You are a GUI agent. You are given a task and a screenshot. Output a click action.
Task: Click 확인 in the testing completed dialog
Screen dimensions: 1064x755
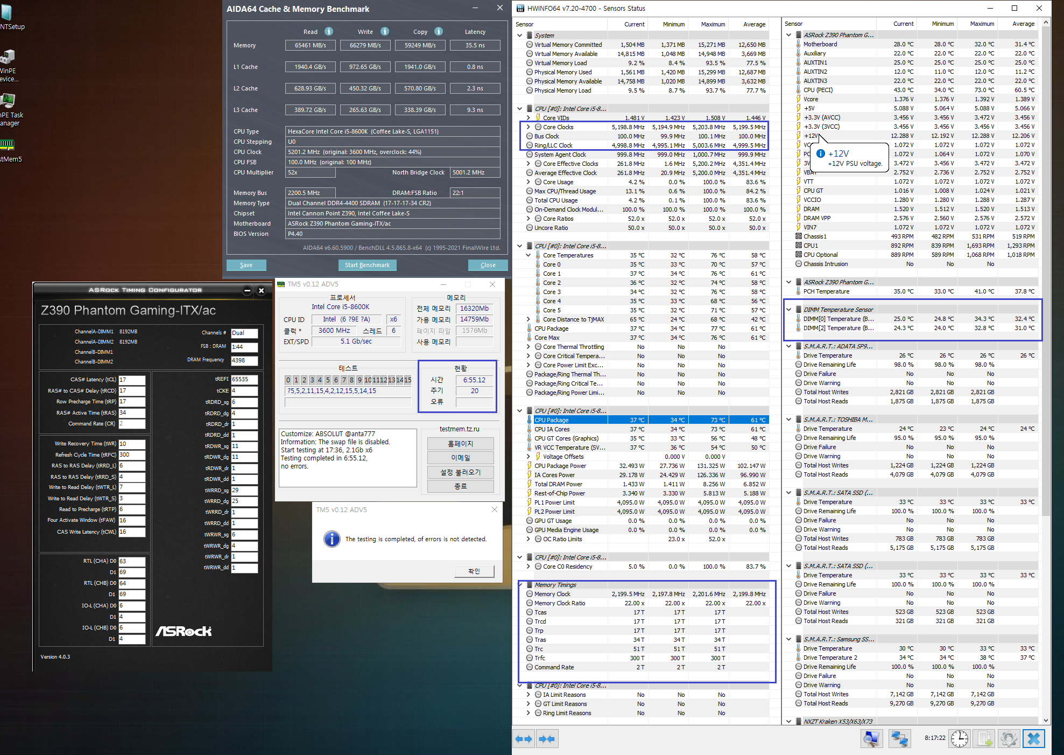click(474, 571)
